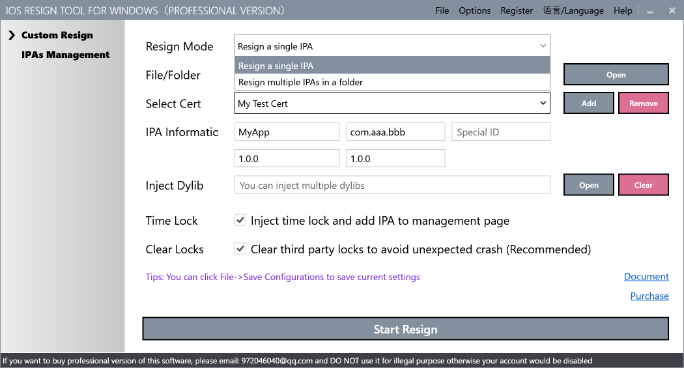The width and height of the screenshot is (684, 368).
Task: Open the Options menu
Action: coord(474,10)
